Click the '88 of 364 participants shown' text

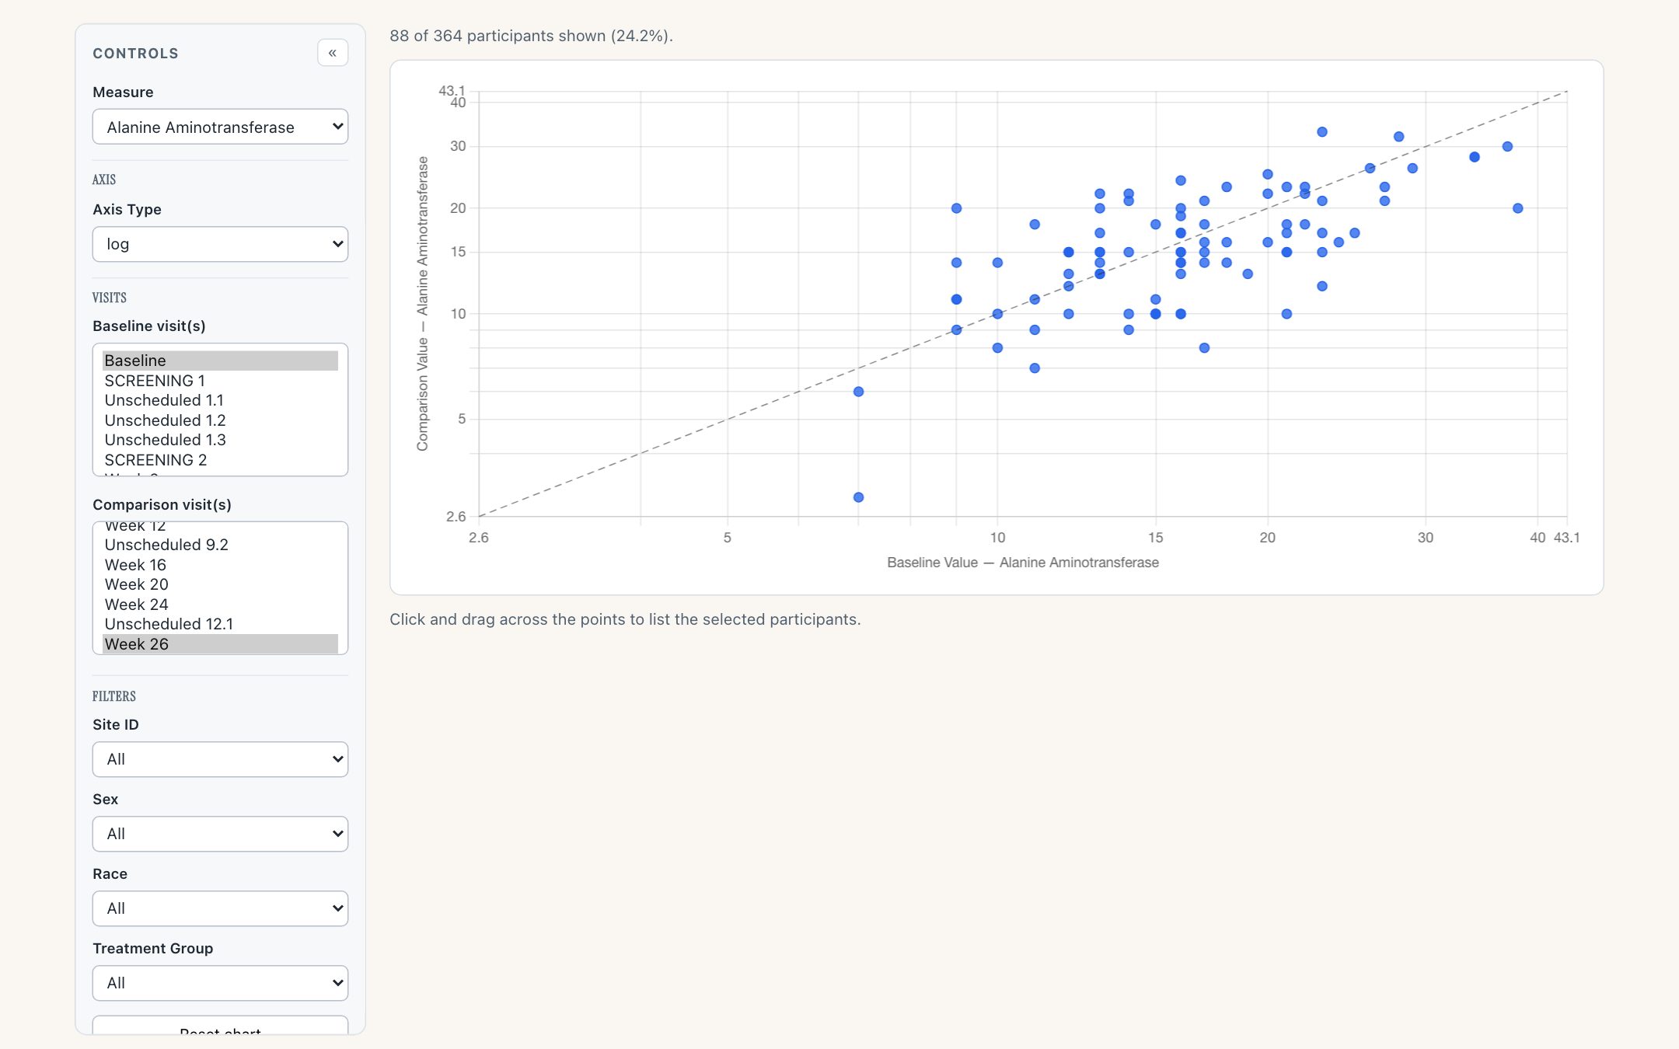(531, 36)
